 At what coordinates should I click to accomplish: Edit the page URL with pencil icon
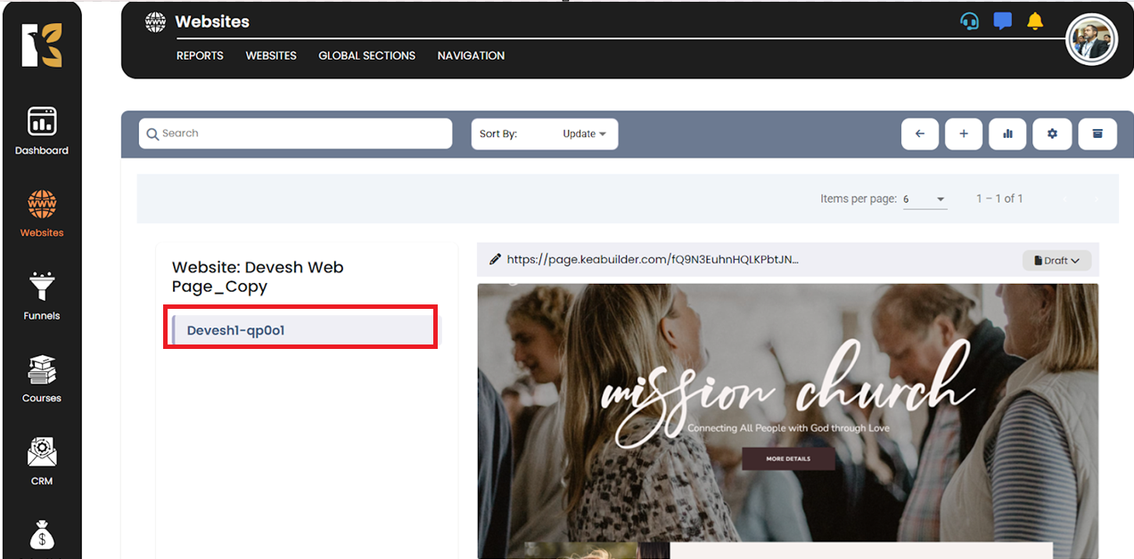tap(496, 260)
